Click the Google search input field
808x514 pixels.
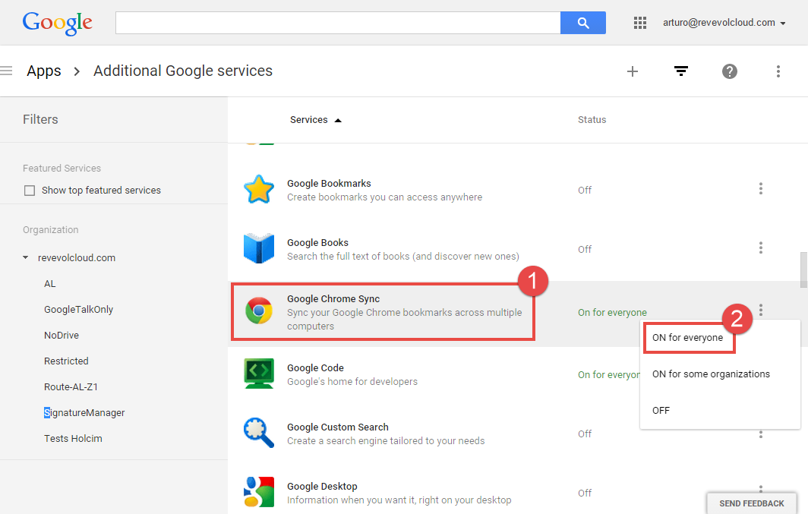coord(338,23)
